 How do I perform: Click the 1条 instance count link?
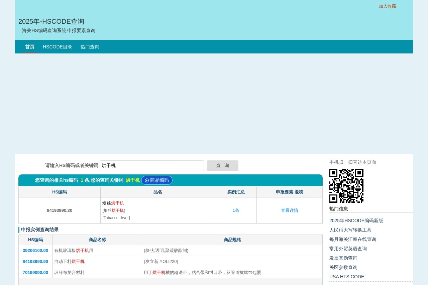pos(236,210)
